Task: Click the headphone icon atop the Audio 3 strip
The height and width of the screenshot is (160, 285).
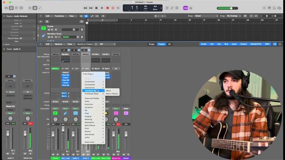Action: tap(89, 50)
